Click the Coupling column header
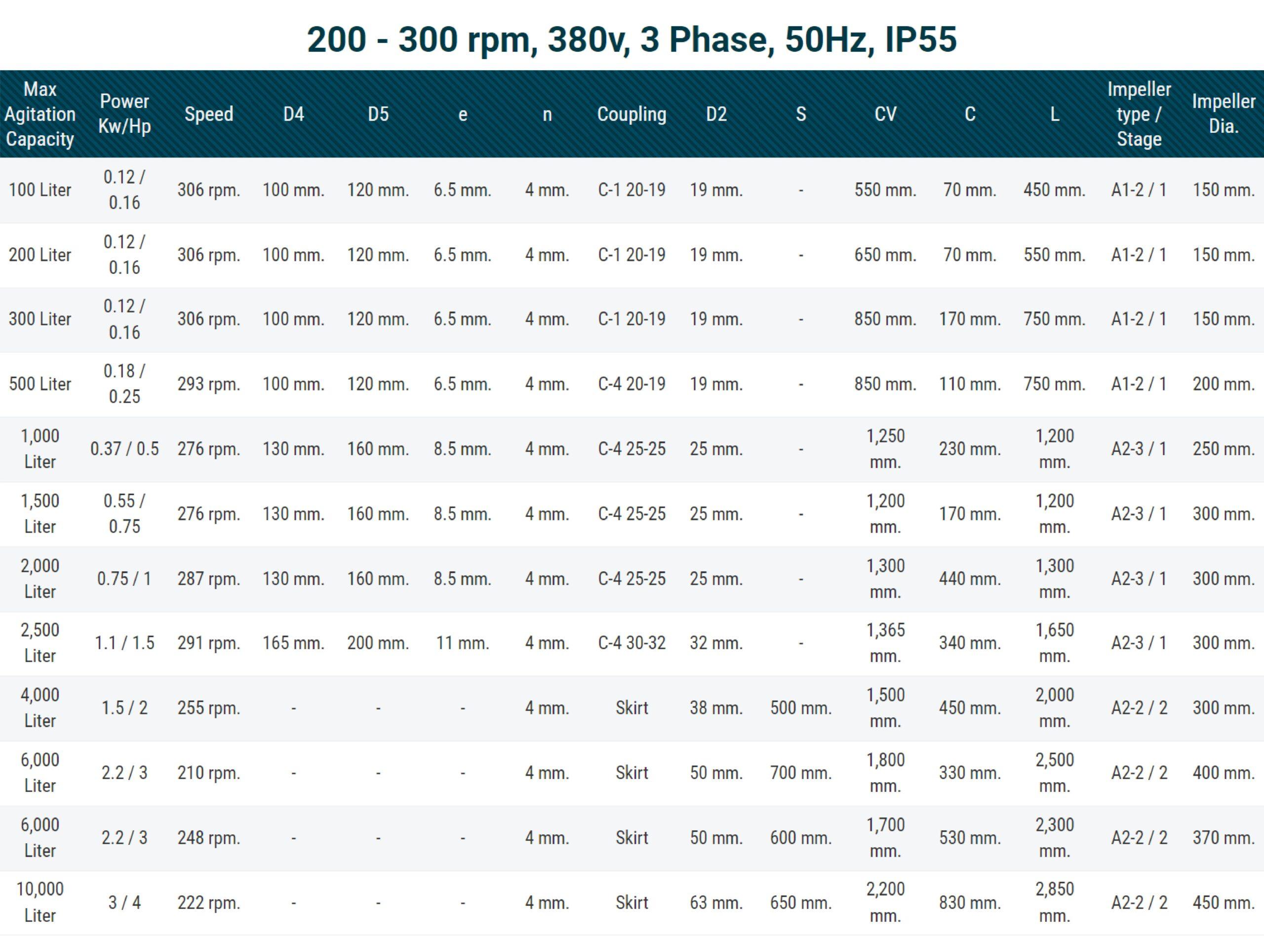Screen dimensions: 1264x937 point(632,114)
